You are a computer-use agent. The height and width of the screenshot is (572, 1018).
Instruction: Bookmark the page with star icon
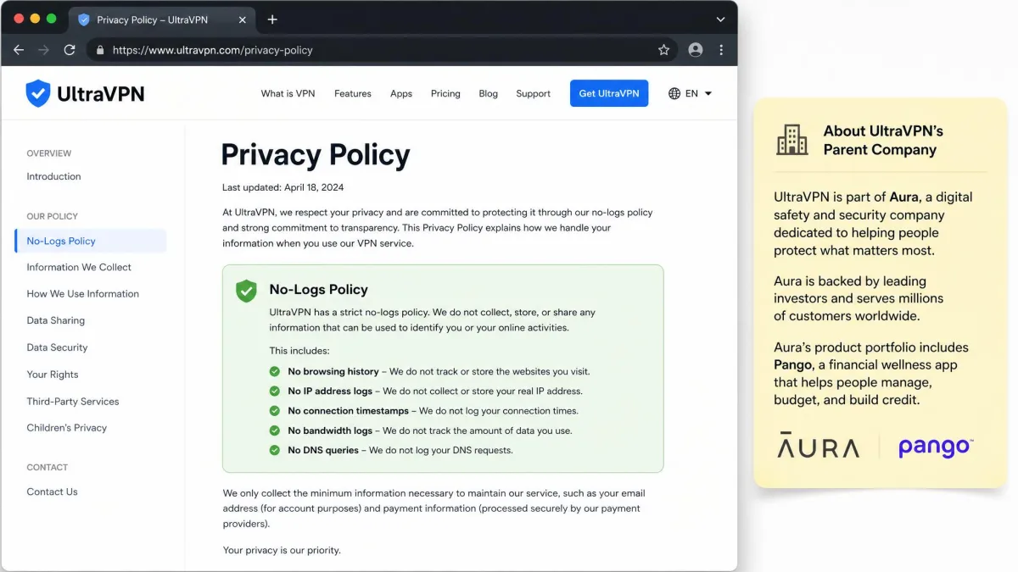pyautogui.click(x=663, y=50)
